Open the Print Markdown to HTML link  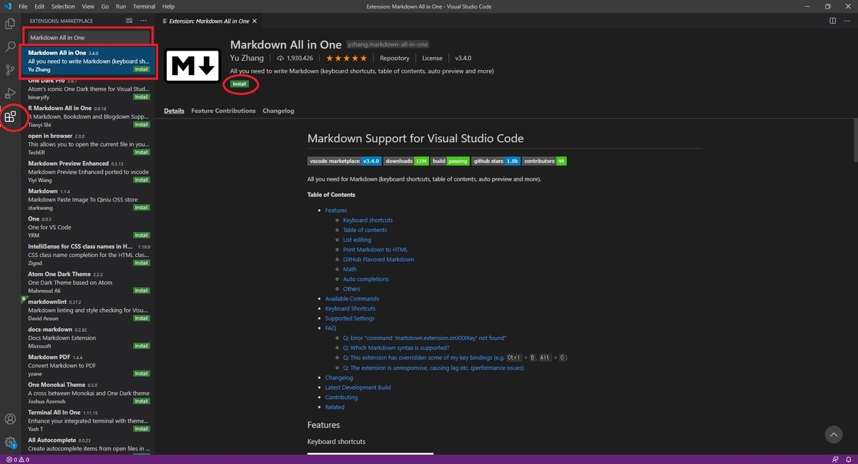[x=375, y=250]
